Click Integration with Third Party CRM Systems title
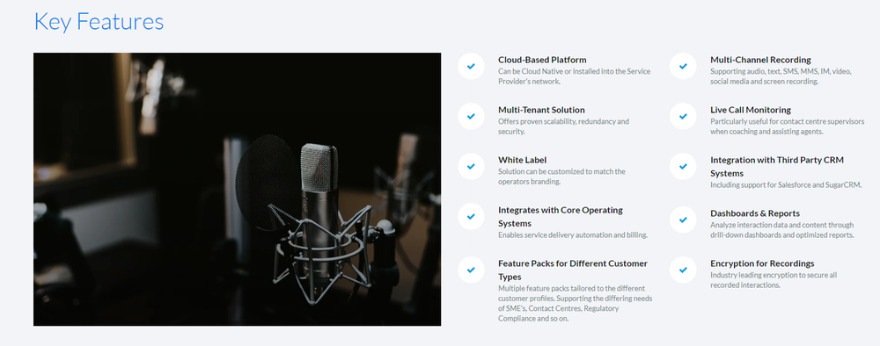 [777, 166]
